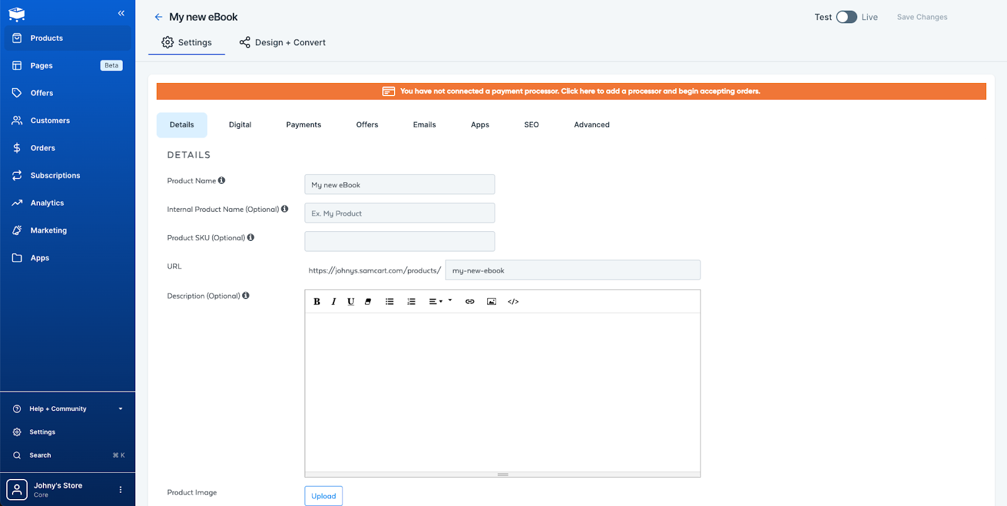Image resolution: width=1007 pixels, height=506 pixels.
Task: Click the Product SKU field
Action: (400, 241)
